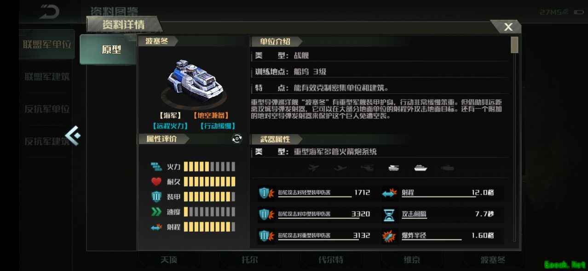Select the tank target type icon
This screenshot has height=271, width=588.
(394, 168)
